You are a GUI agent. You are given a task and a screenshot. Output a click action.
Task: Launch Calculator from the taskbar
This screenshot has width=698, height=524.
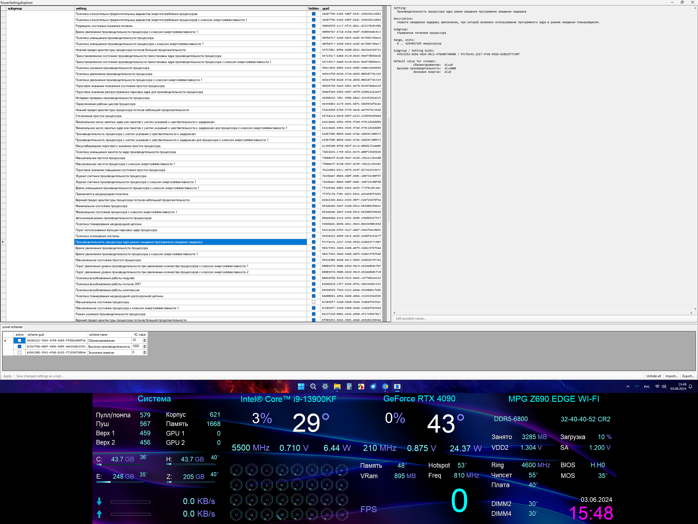349,387
